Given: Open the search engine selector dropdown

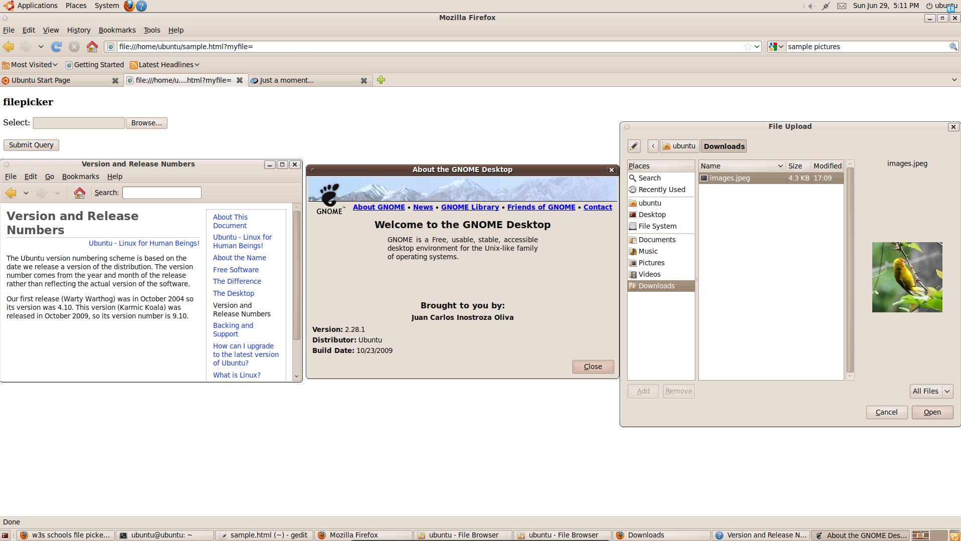Looking at the screenshot, I should pos(777,47).
